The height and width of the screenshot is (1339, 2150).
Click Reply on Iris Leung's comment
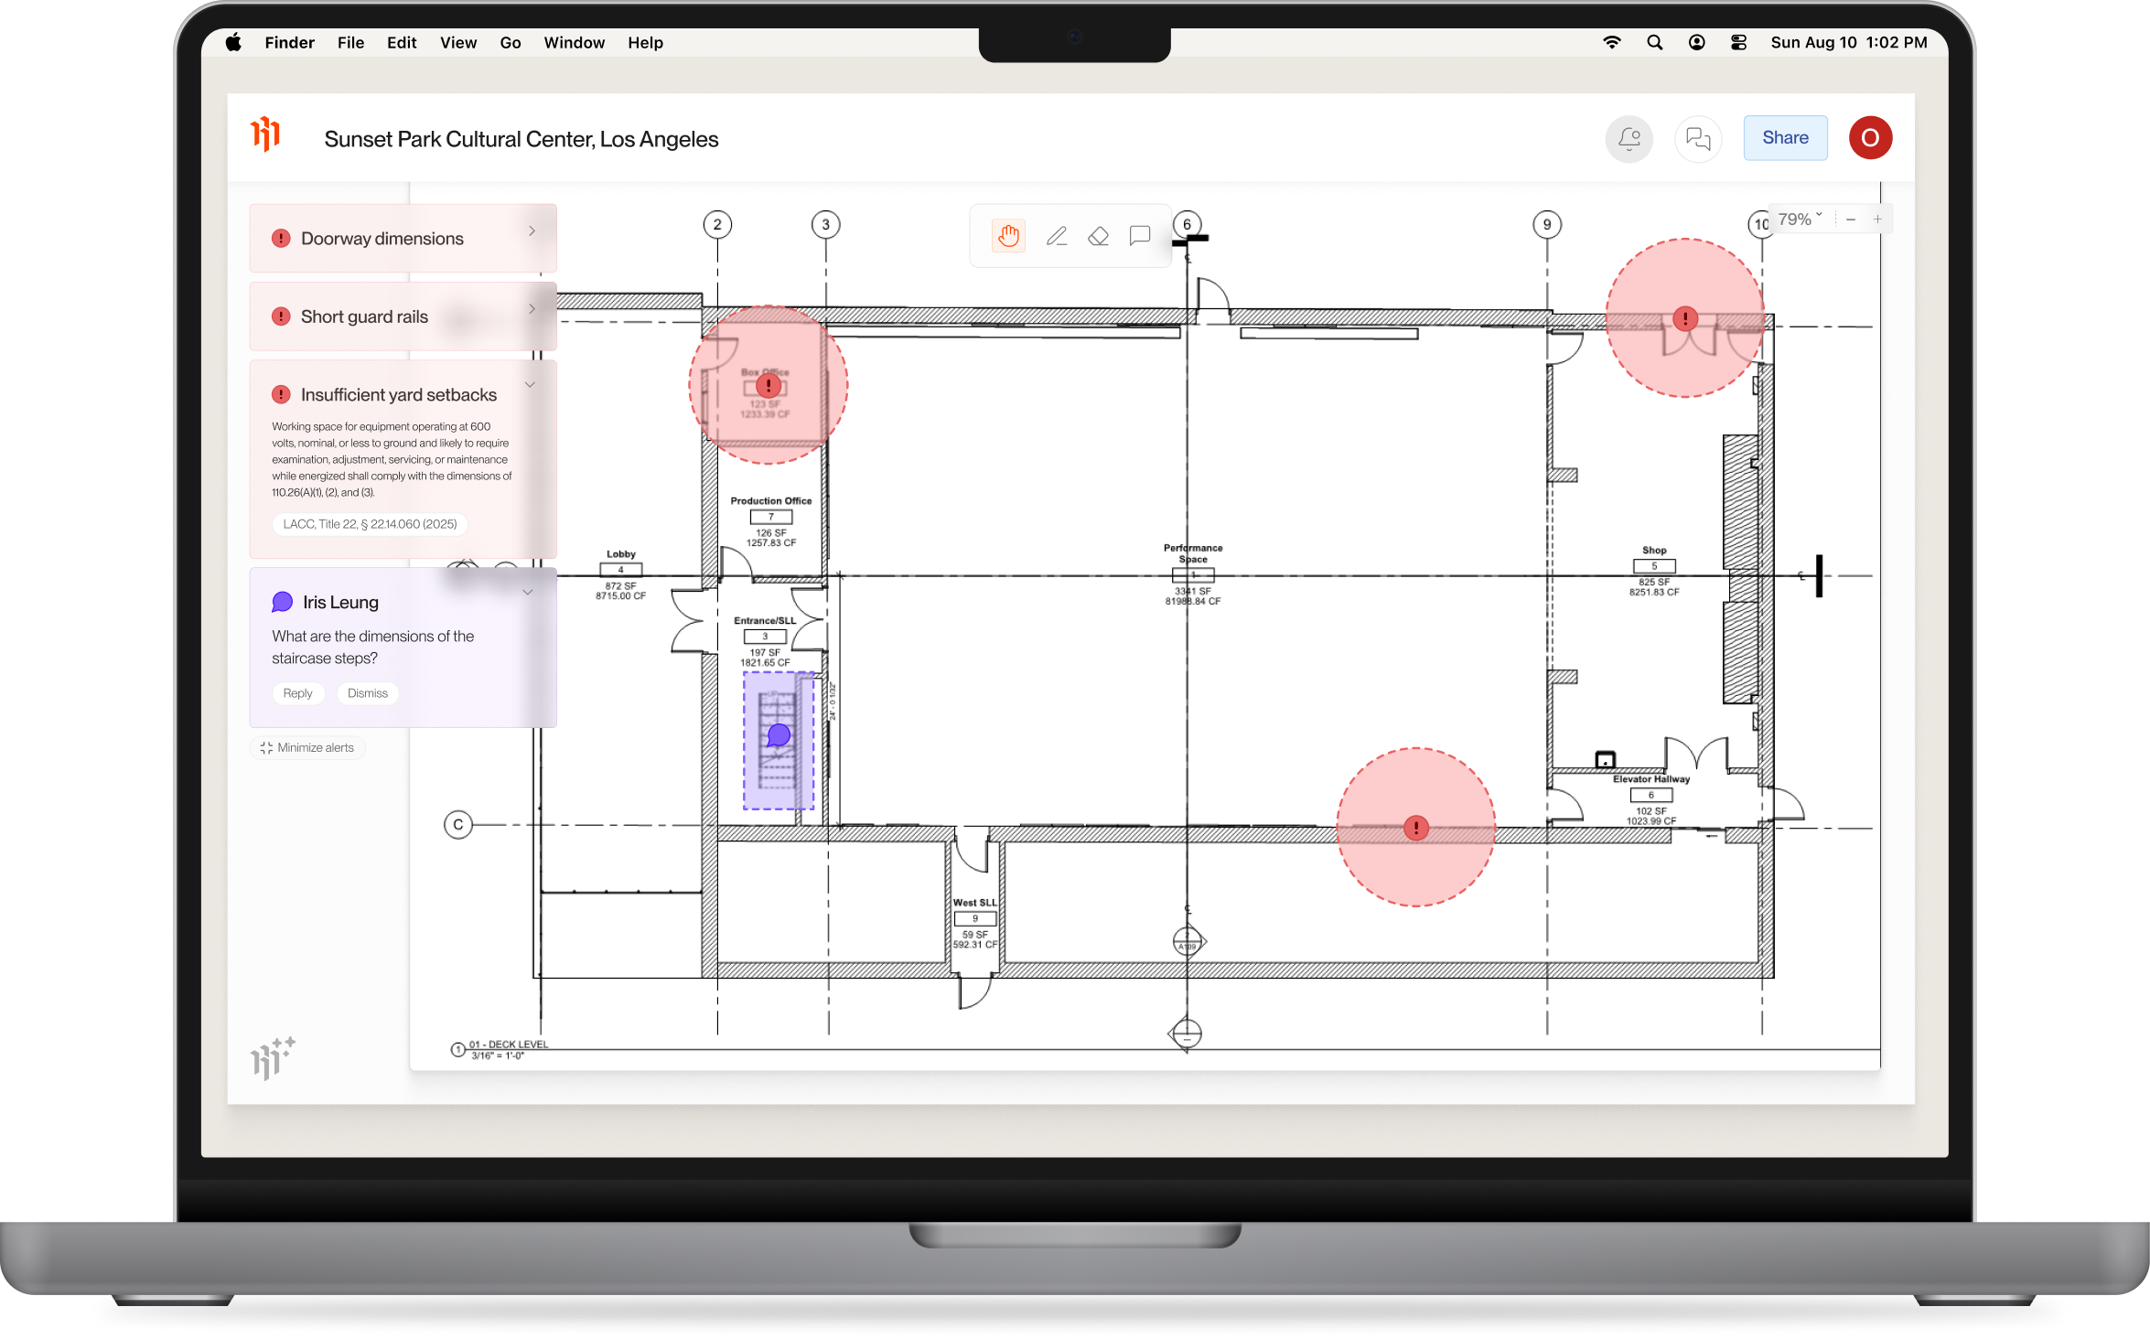coord(297,693)
